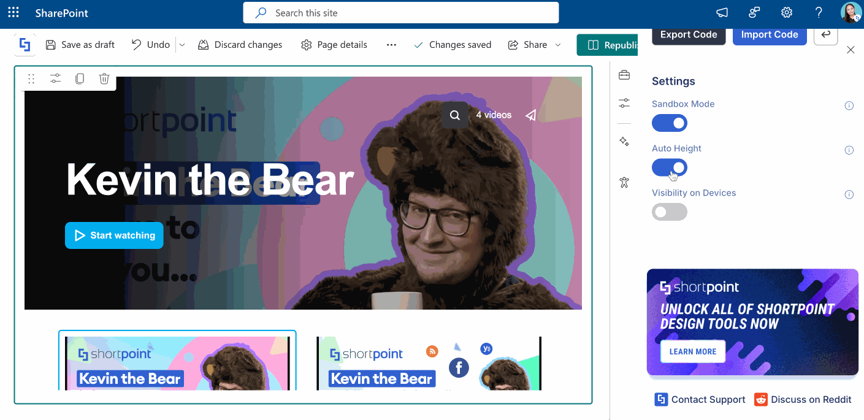Click Discuss on Reddit link
Screen dimensions: 864x420
point(803,400)
